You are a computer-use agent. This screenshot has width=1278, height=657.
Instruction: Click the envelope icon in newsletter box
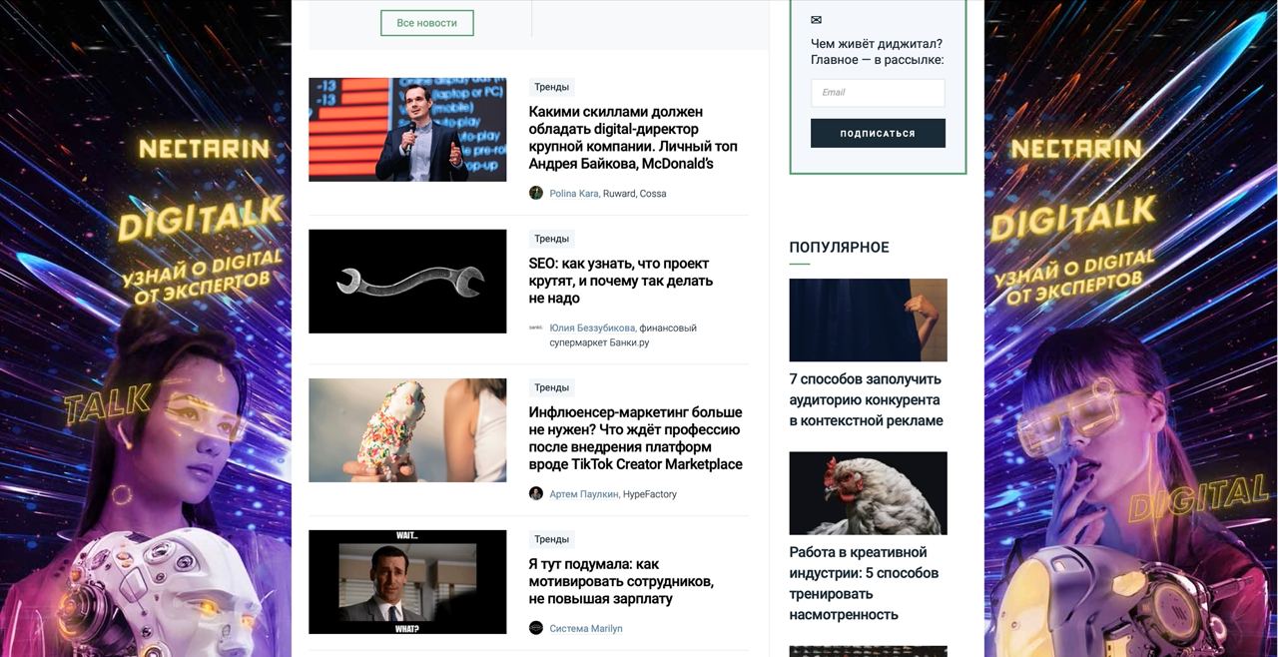816,20
